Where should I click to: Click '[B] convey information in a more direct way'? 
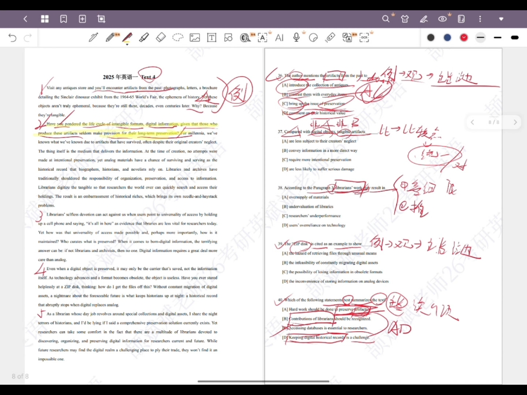pos(320,151)
